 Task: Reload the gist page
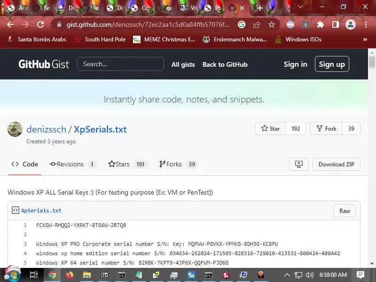click(40, 24)
